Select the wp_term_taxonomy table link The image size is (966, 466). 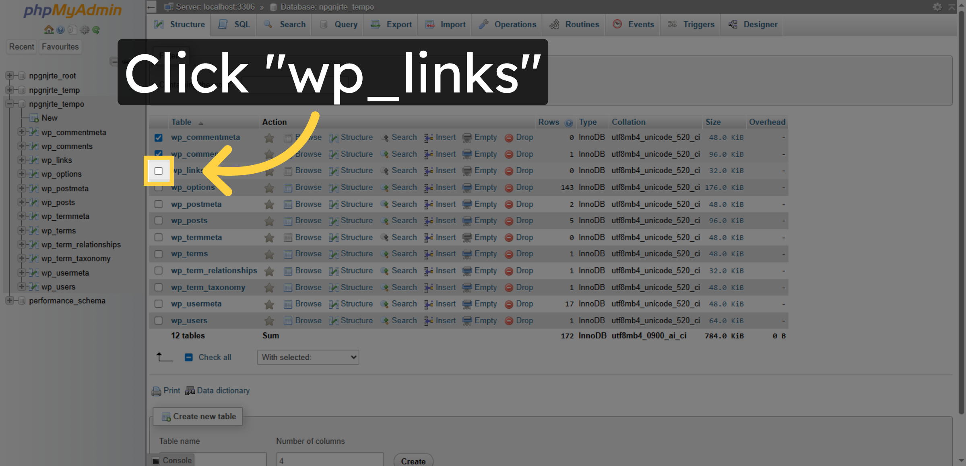coord(208,287)
